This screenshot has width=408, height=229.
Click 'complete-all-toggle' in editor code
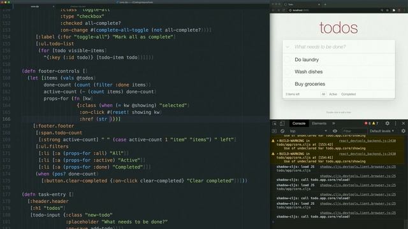tap(122, 30)
